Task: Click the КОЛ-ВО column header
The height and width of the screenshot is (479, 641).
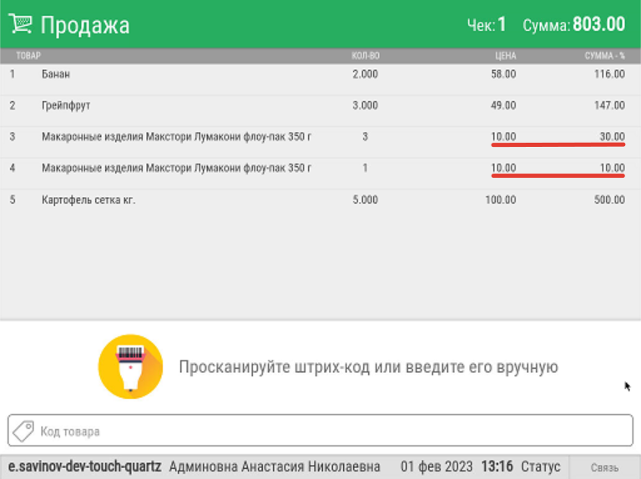Action: [366, 56]
